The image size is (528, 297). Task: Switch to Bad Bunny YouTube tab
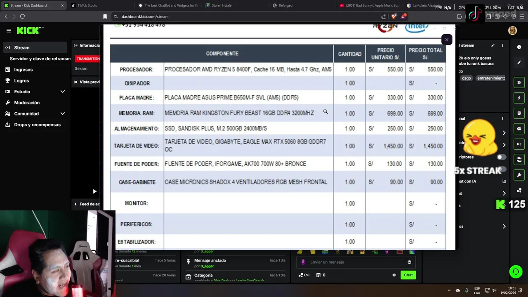tap(370, 5)
